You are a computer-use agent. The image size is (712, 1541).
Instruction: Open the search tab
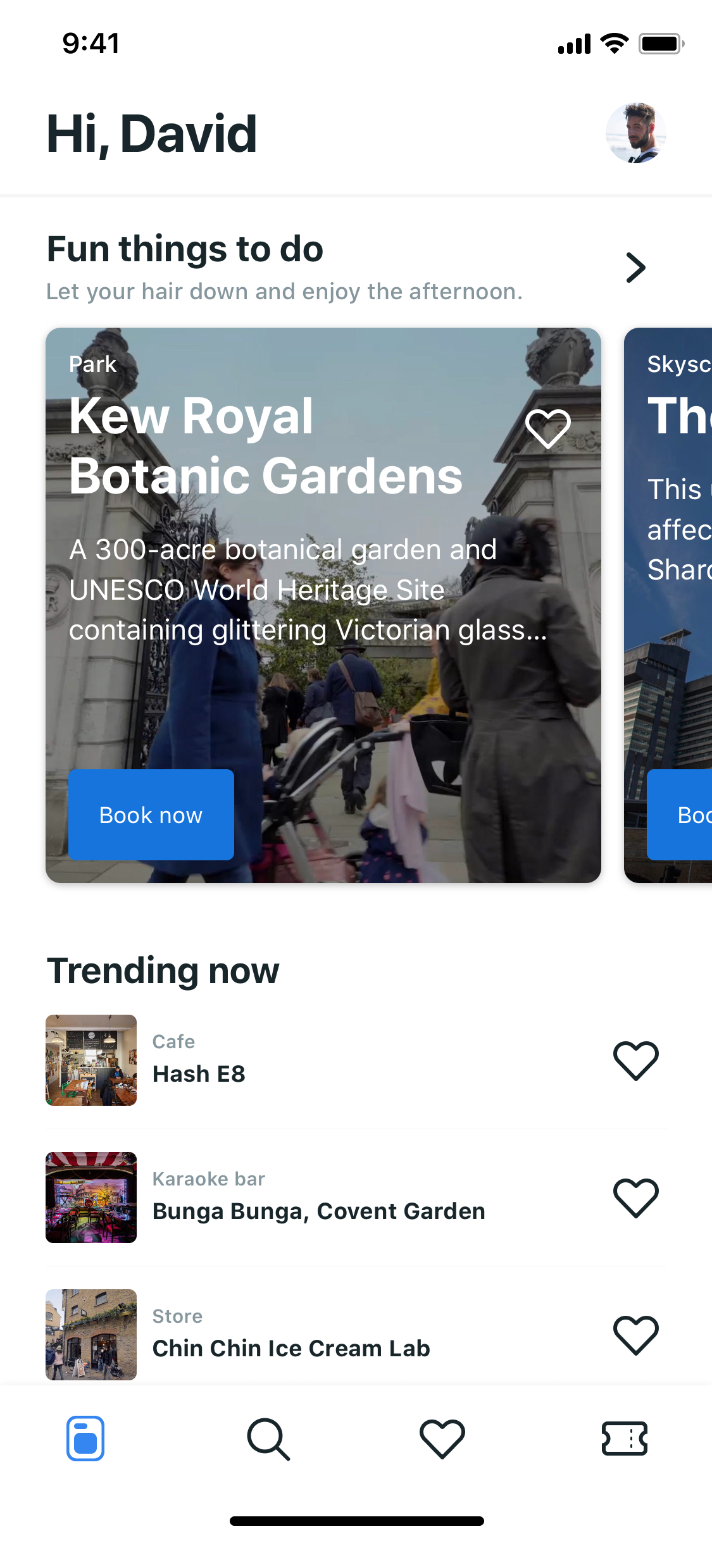tap(268, 1439)
